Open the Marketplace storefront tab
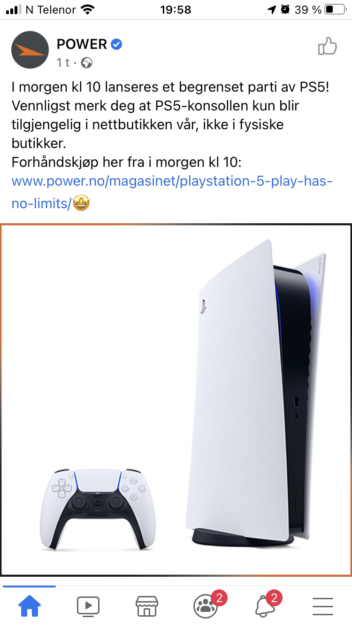352x627 pixels. pos(146,606)
